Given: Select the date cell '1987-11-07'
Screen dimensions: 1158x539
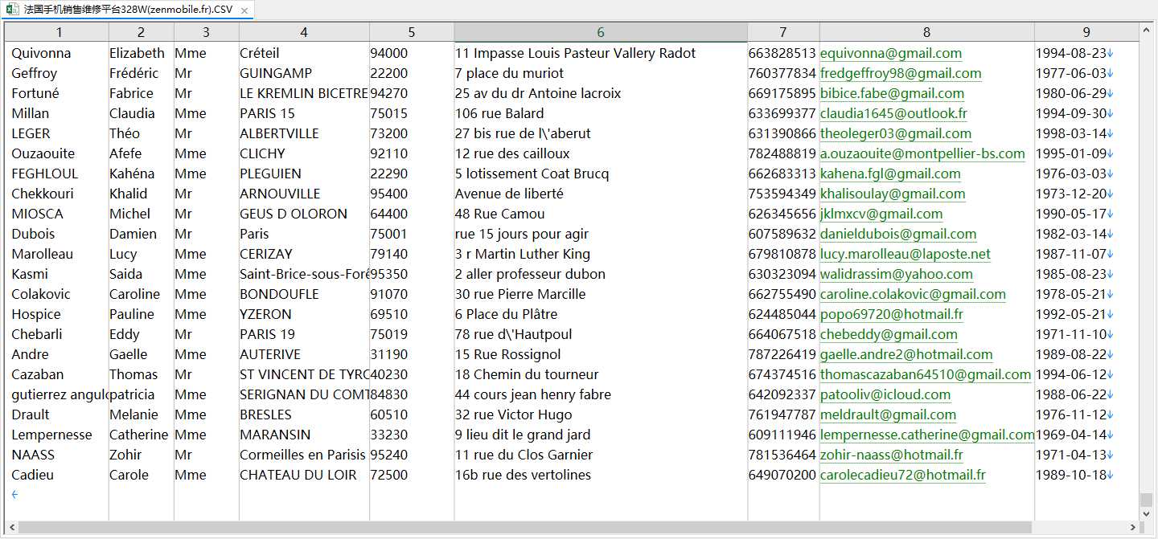Looking at the screenshot, I should (1071, 254).
